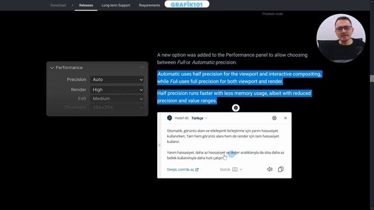Click the Performance panel drag-handle dots

click(143, 68)
